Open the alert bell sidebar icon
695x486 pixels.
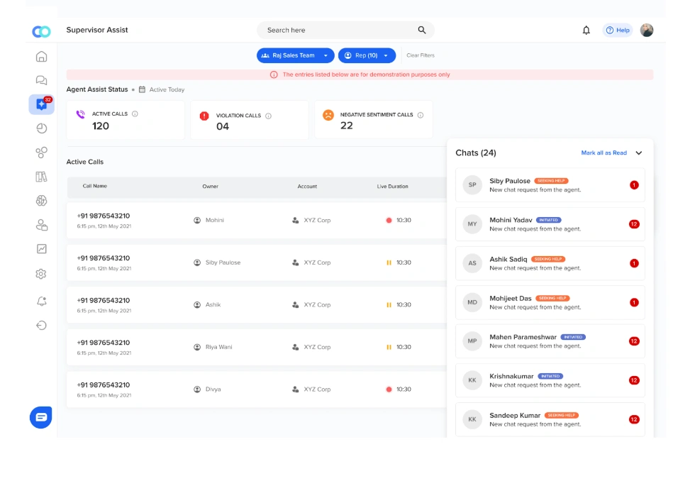(41, 301)
